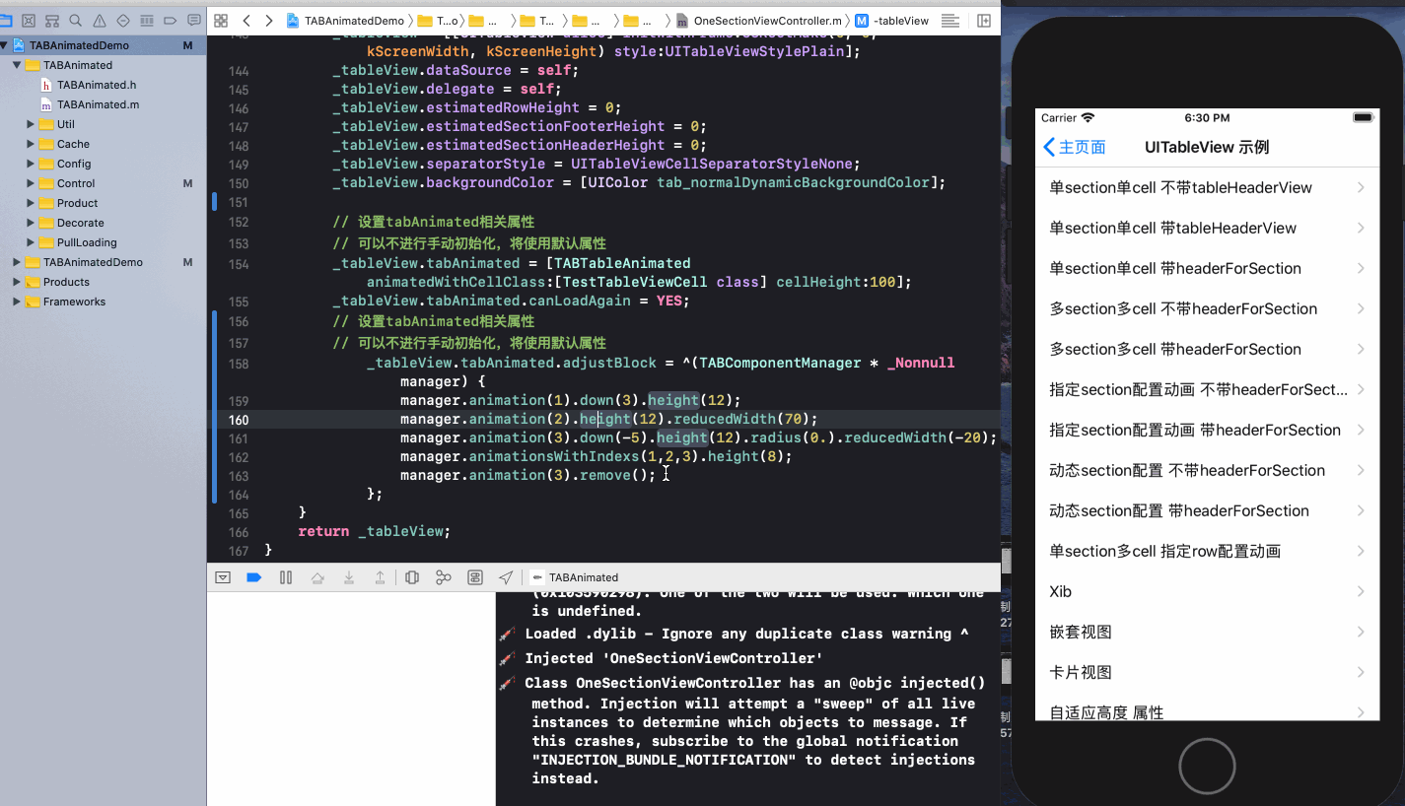Open 指定section配置动画 带headerForSection row

pos(1207,430)
